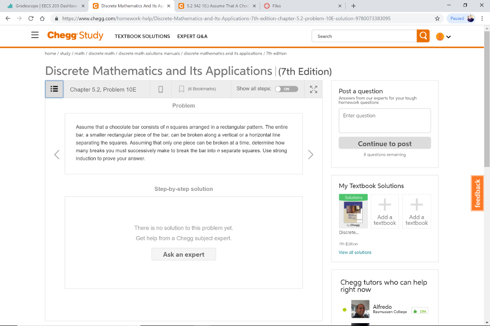Click the orange search magnifier icon
Viewport: 490px width, 326px height.
pos(423,36)
